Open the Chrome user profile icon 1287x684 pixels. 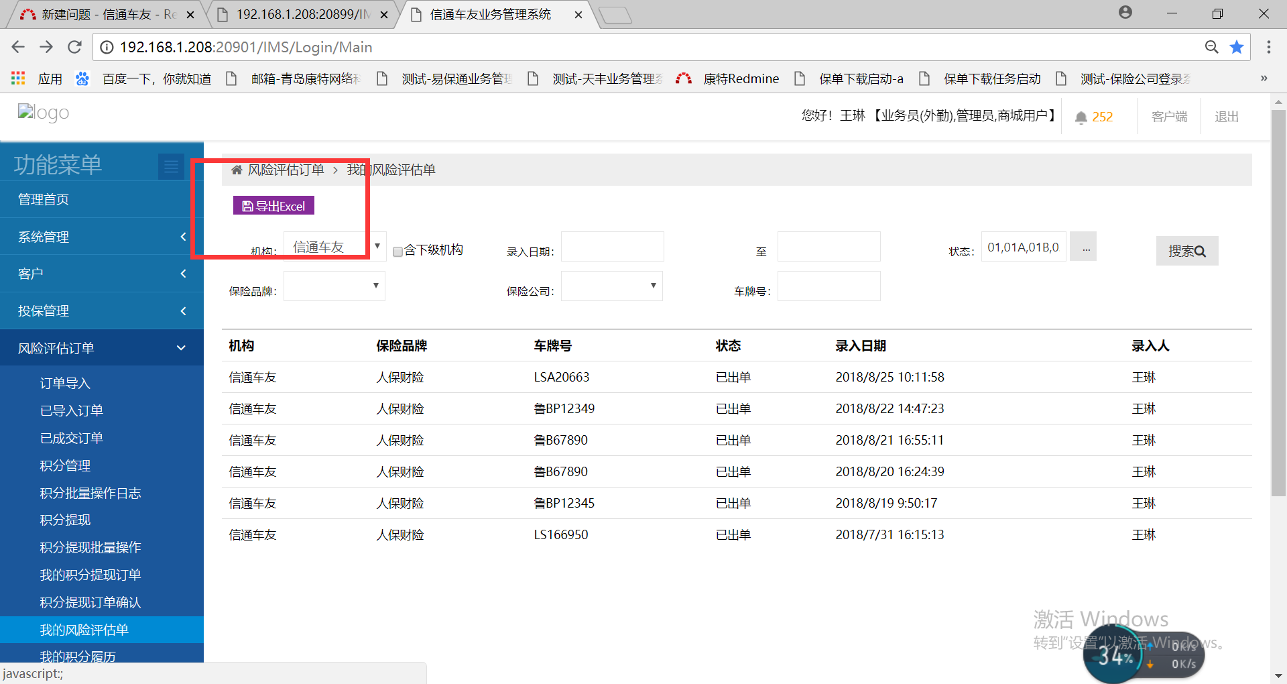[1125, 13]
